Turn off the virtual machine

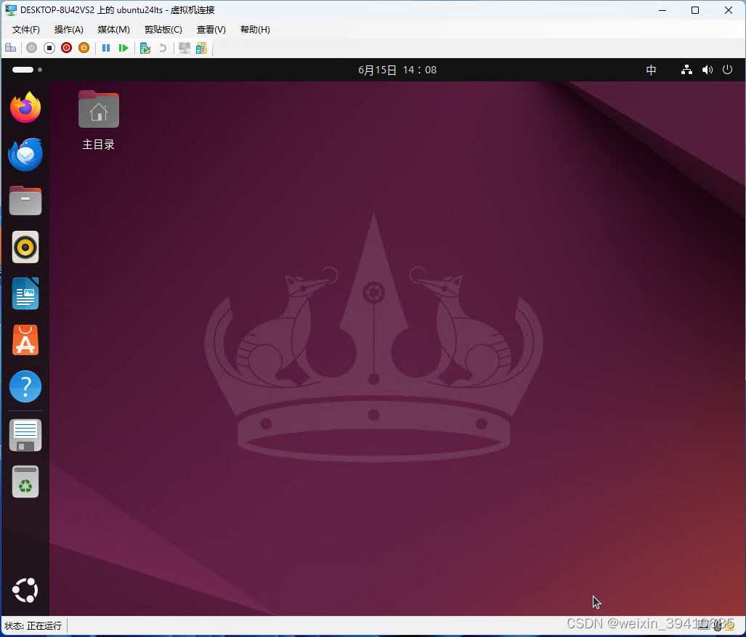[49, 47]
